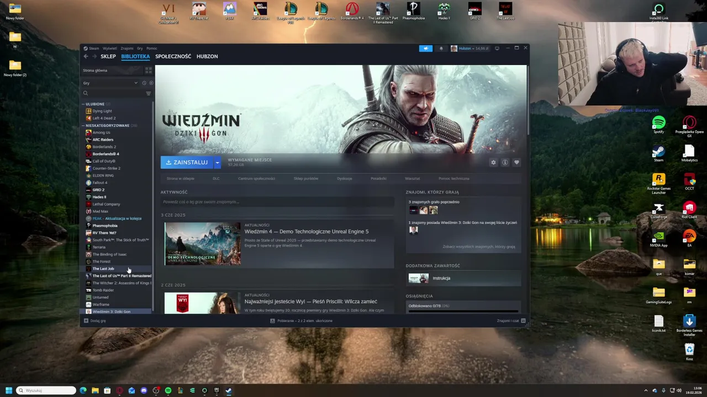Open the HUBZON profile tab
The width and height of the screenshot is (707, 397).
pos(207,56)
